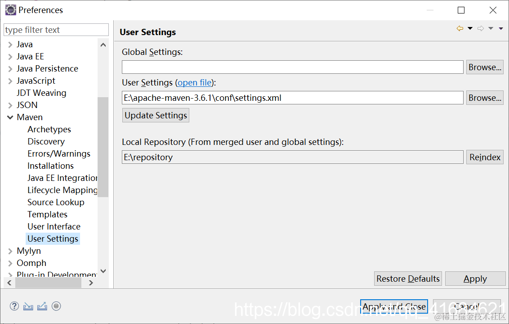
Task: Expand the Java Persistence node
Action: point(10,69)
